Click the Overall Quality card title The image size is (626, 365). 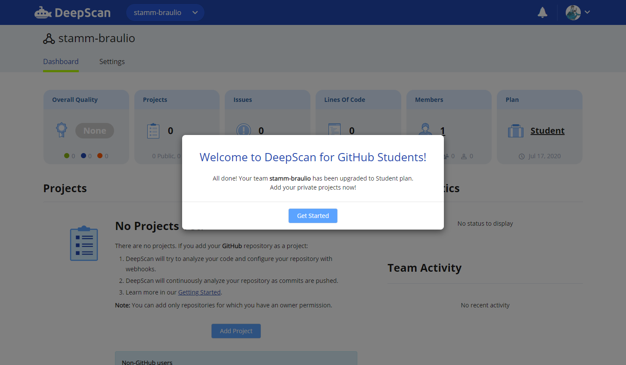[x=75, y=100]
